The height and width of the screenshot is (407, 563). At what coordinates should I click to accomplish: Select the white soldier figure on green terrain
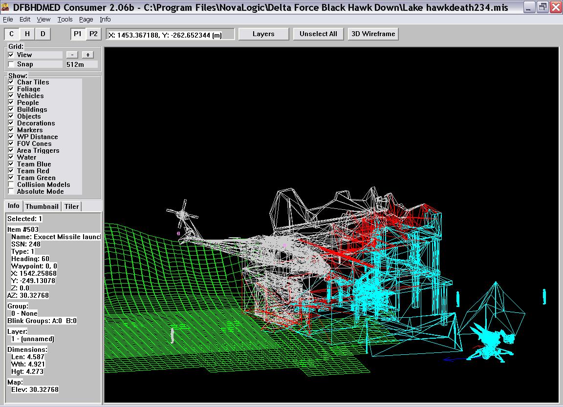(173, 335)
